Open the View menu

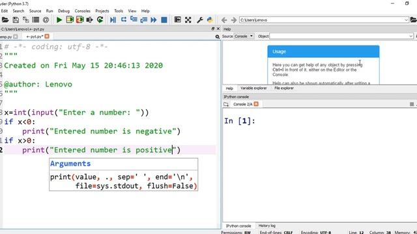(x=132, y=11)
